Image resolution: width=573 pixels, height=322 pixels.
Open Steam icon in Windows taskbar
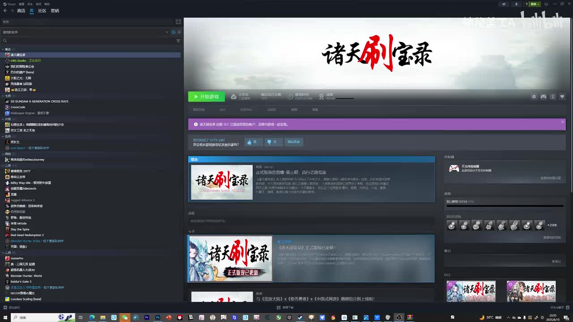[300, 318]
